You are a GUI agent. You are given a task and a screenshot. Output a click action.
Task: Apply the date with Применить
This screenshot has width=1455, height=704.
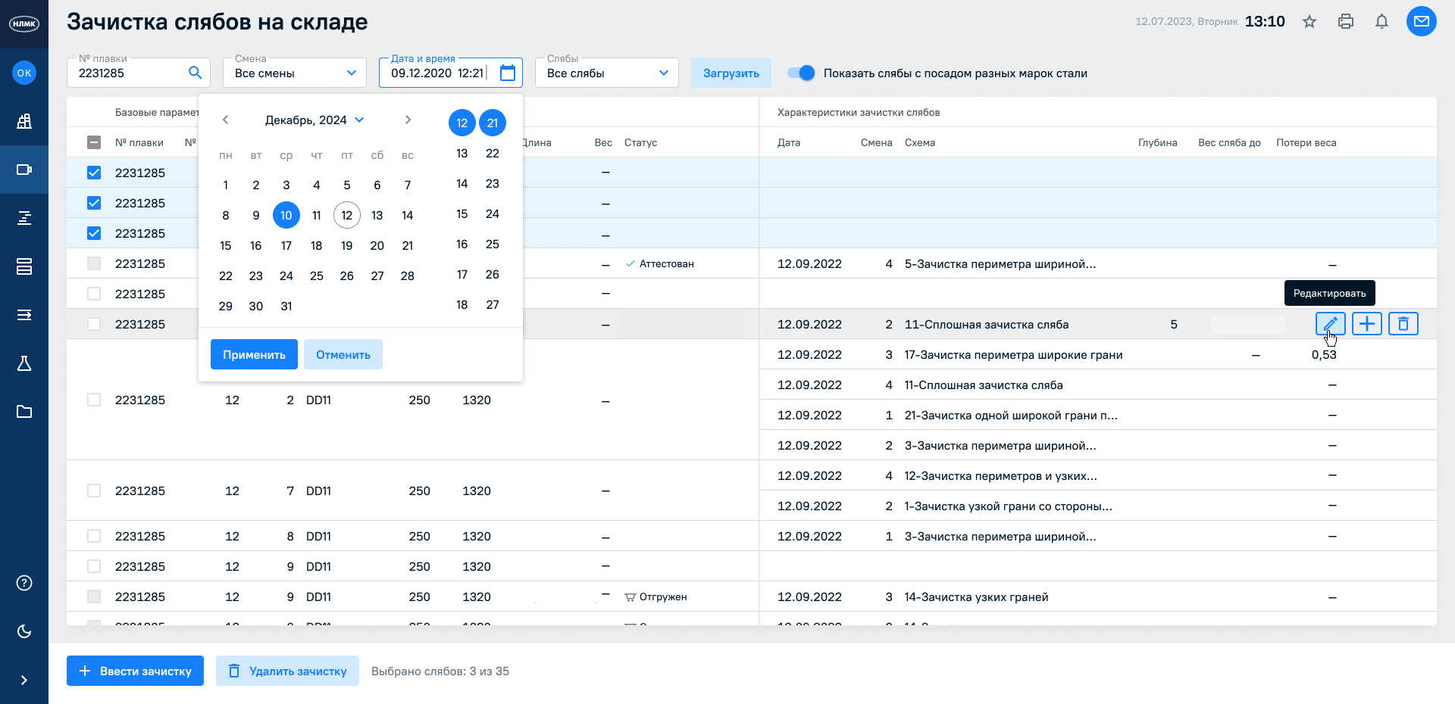tap(254, 354)
